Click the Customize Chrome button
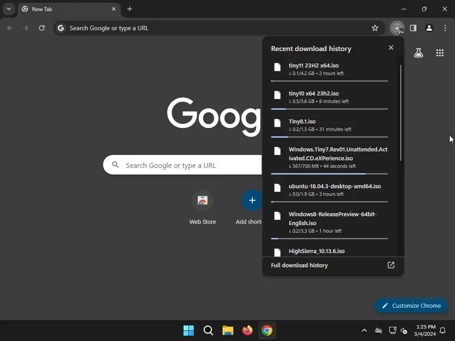Viewport: 455px width, 341px height. click(x=411, y=305)
